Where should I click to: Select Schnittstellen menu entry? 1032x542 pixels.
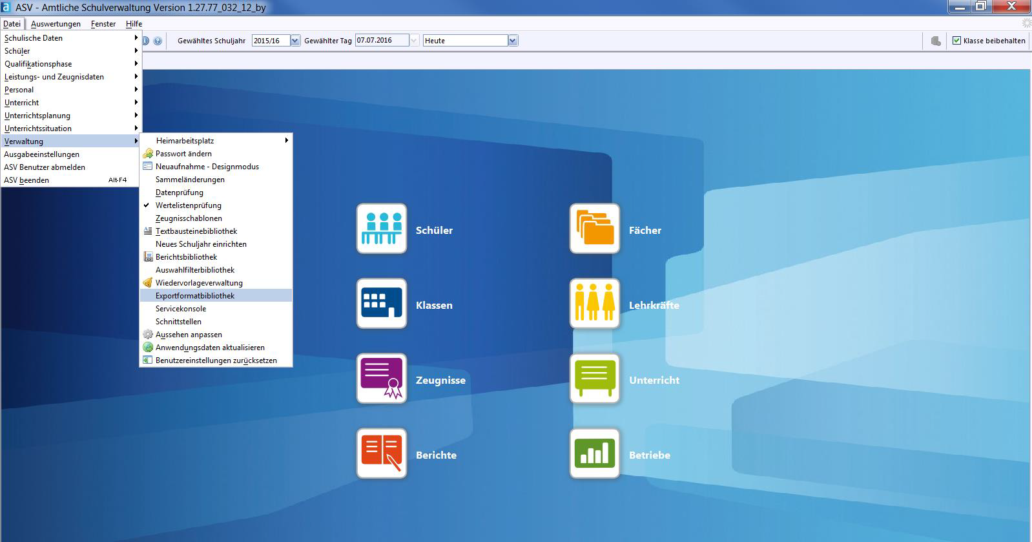(216, 322)
